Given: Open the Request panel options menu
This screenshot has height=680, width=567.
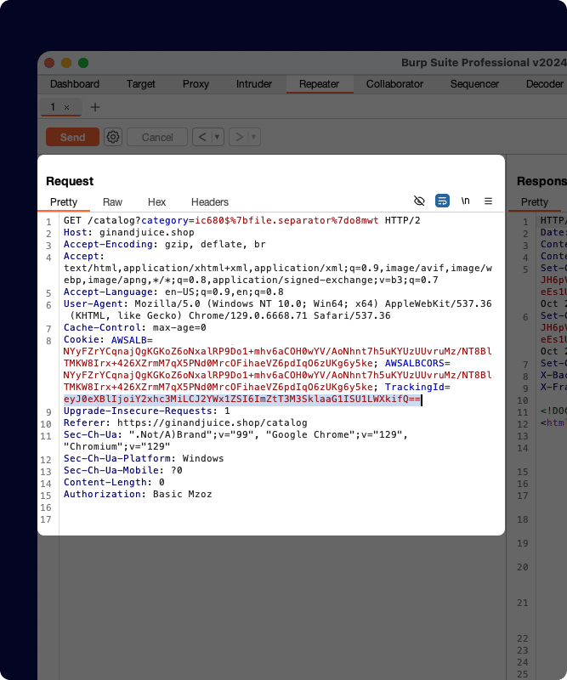Looking at the screenshot, I should tap(488, 201).
